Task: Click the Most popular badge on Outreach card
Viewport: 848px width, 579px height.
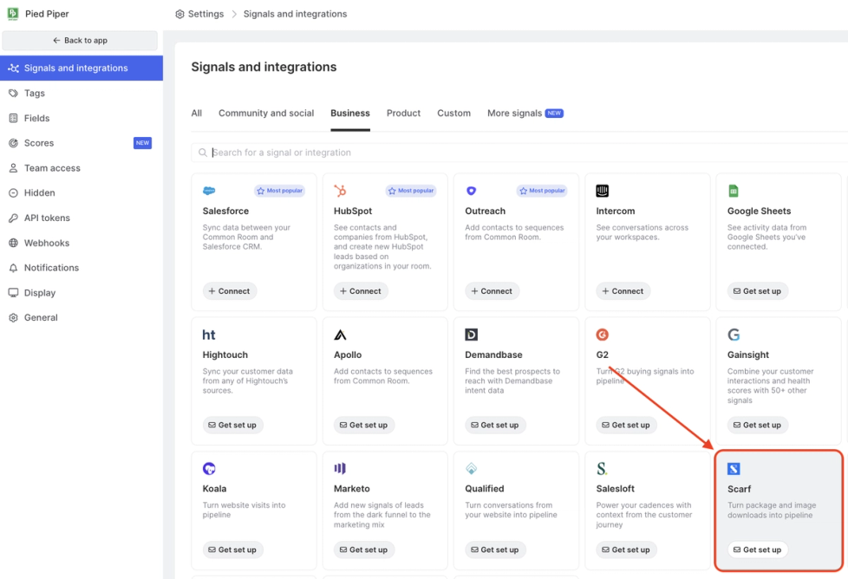Action: click(542, 191)
